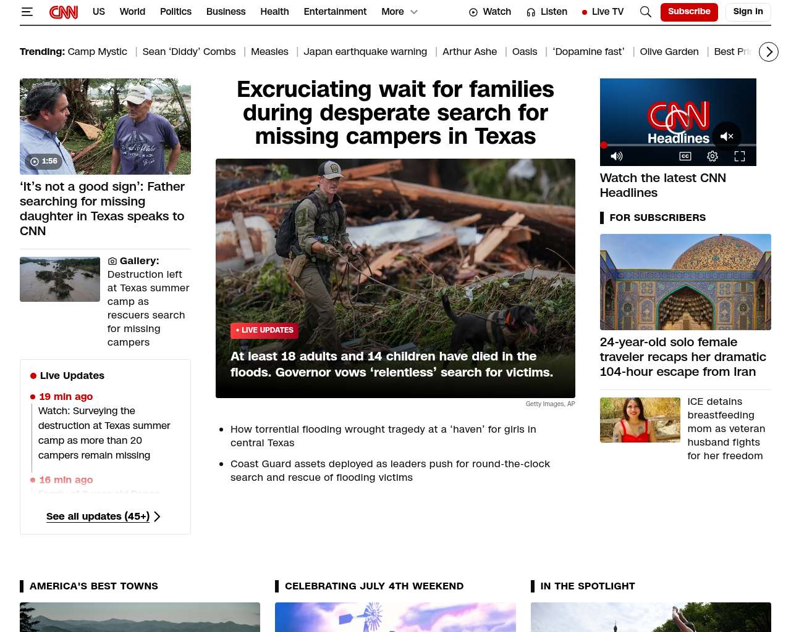Open Watch the latest CNN Headlines
Viewport: 791px width, 632px height.
click(663, 185)
